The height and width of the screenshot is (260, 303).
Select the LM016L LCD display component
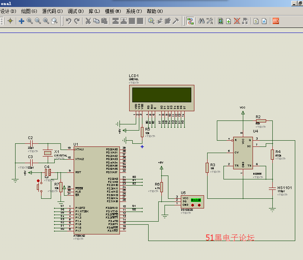click(x=162, y=98)
